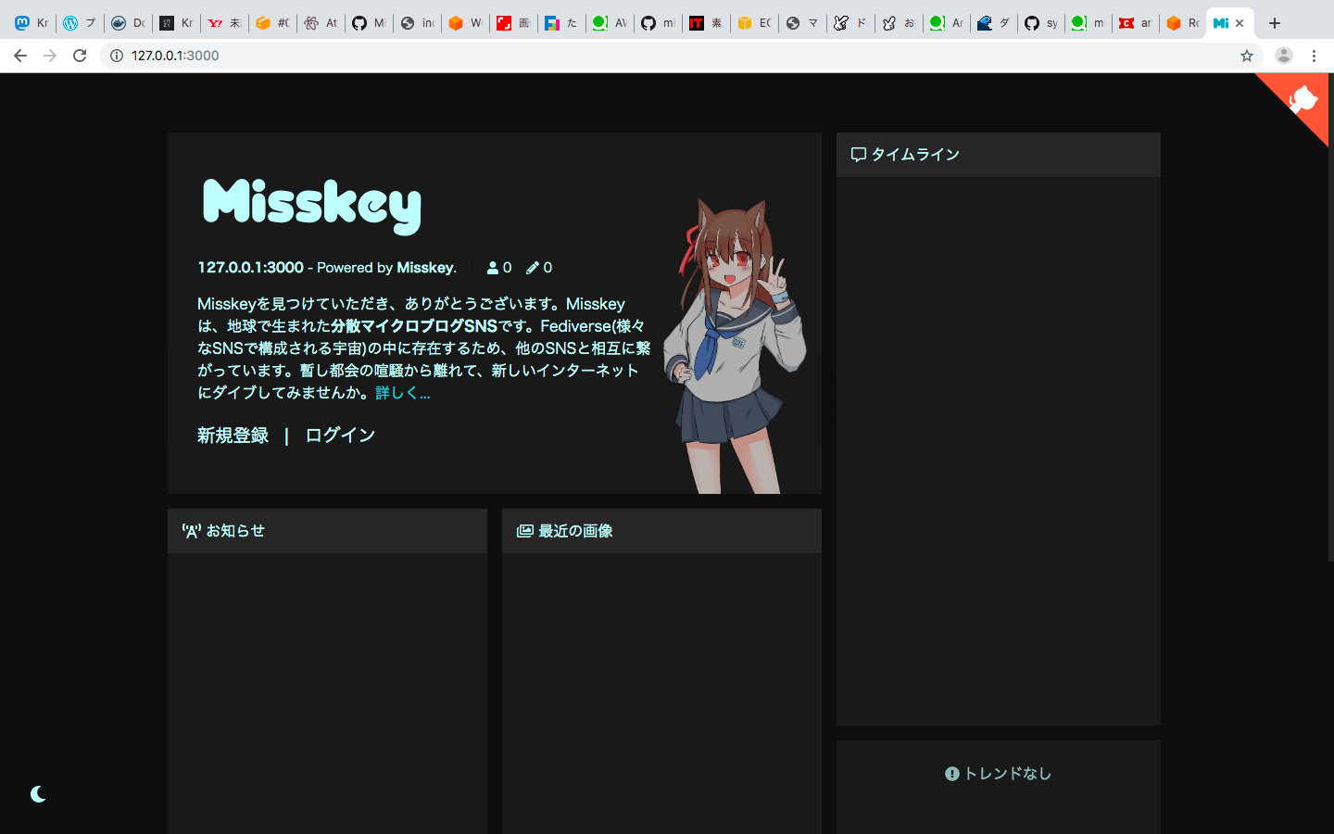
Task: Open the 新規登録 sign-up link
Action: click(233, 436)
